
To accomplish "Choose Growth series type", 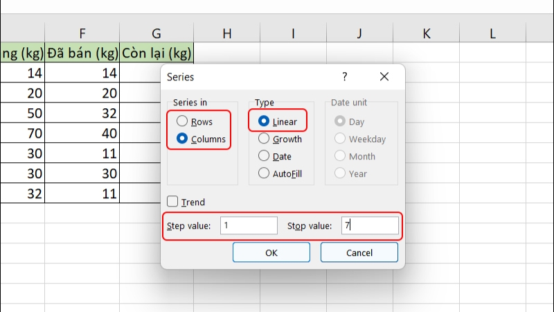I will [264, 139].
